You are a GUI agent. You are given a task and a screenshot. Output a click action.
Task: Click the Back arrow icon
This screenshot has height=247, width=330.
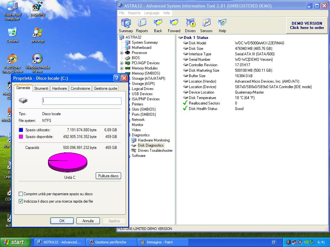pos(158,23)
